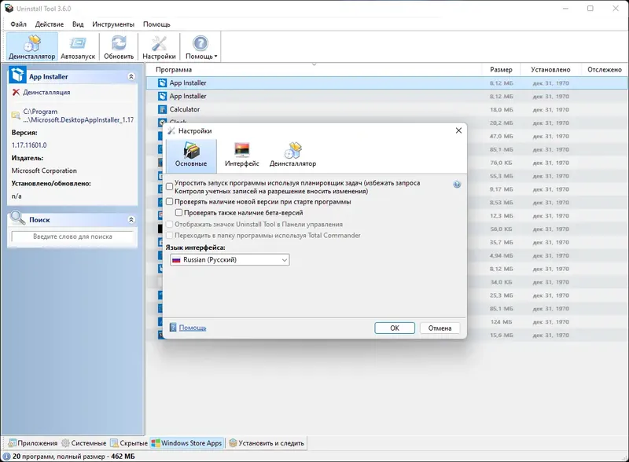
Task: Click the disabled Control Panel icon checkbox
Action: (x=170, y=224)
